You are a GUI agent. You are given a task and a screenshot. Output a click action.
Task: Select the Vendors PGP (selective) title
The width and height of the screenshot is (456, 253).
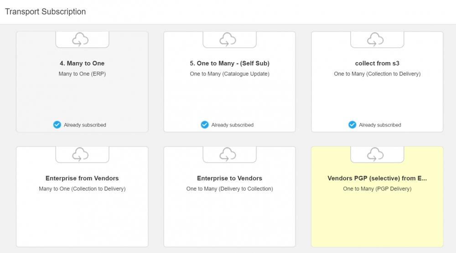click(377, 179)
